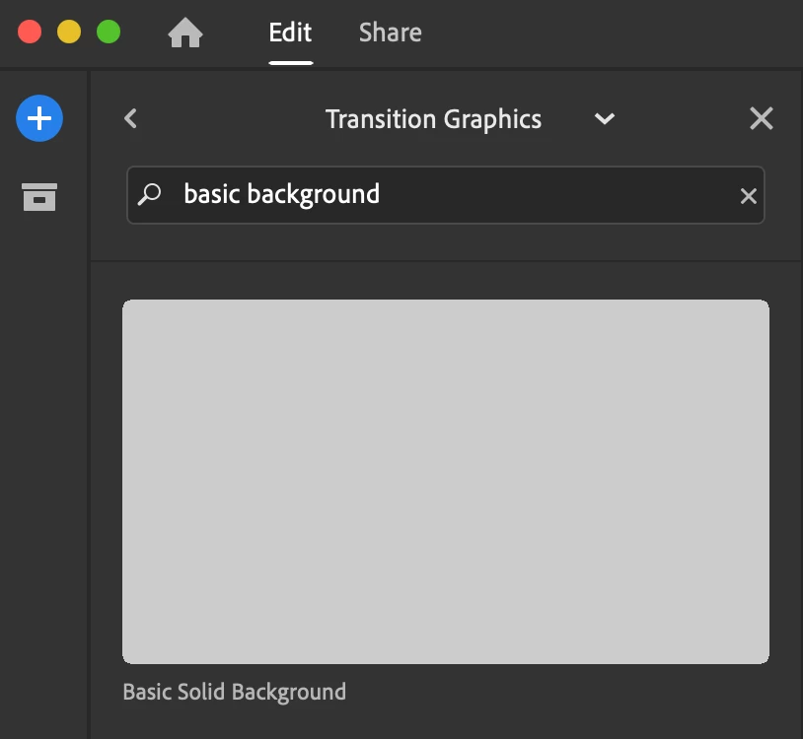
Task: Click the Transition Graphics panel title
Action: [x=433, y=119]
